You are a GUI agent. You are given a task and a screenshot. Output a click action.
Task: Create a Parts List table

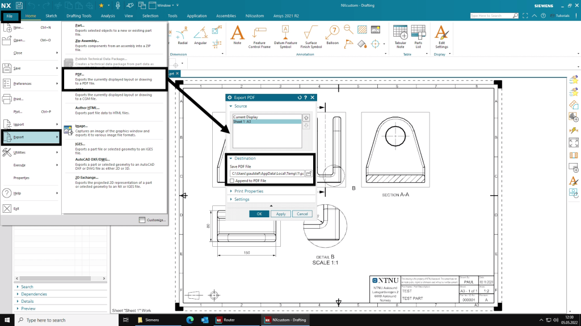418,36
